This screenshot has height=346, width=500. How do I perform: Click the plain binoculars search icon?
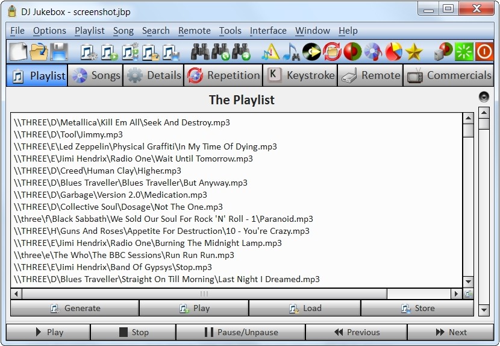[x=200, y=52]
